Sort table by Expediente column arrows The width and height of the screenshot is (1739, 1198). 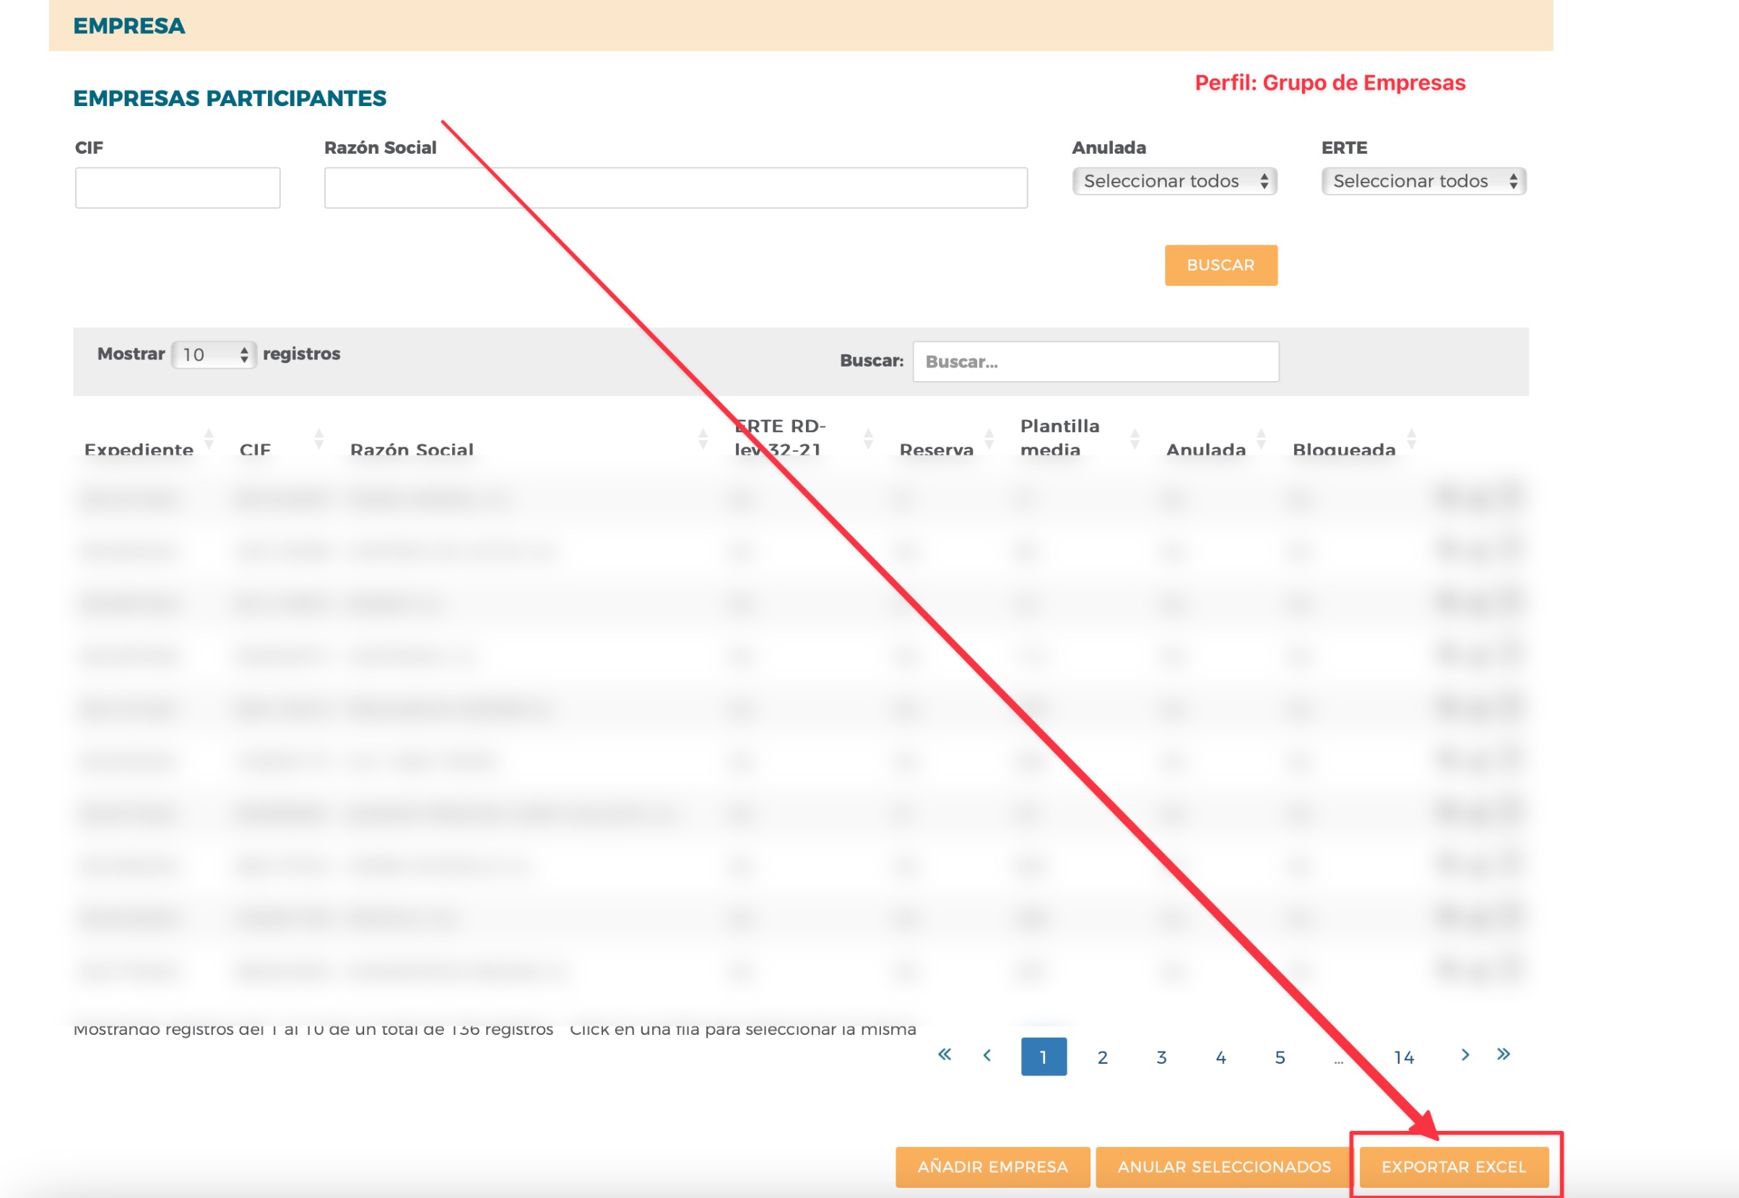tap(209, 438)
